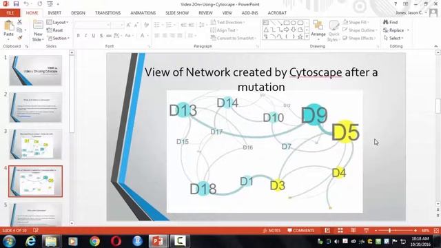Viewport: 441px width, 248px height.
Task: Click the Reset slide button
Action: [x=55, y=30]
